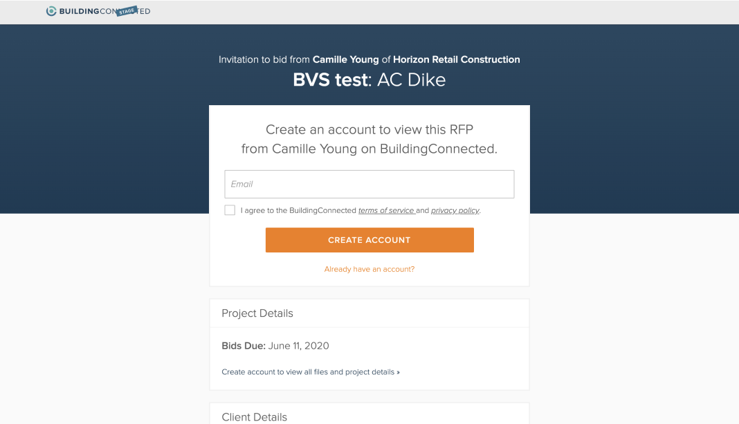The height and width of the screenshot is (424, 739).
Task: Open the privacy policy link
Action: (x=455, y=210)
